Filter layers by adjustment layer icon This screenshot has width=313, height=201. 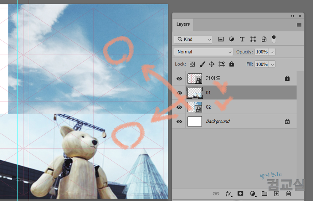[x=231, y=39]
